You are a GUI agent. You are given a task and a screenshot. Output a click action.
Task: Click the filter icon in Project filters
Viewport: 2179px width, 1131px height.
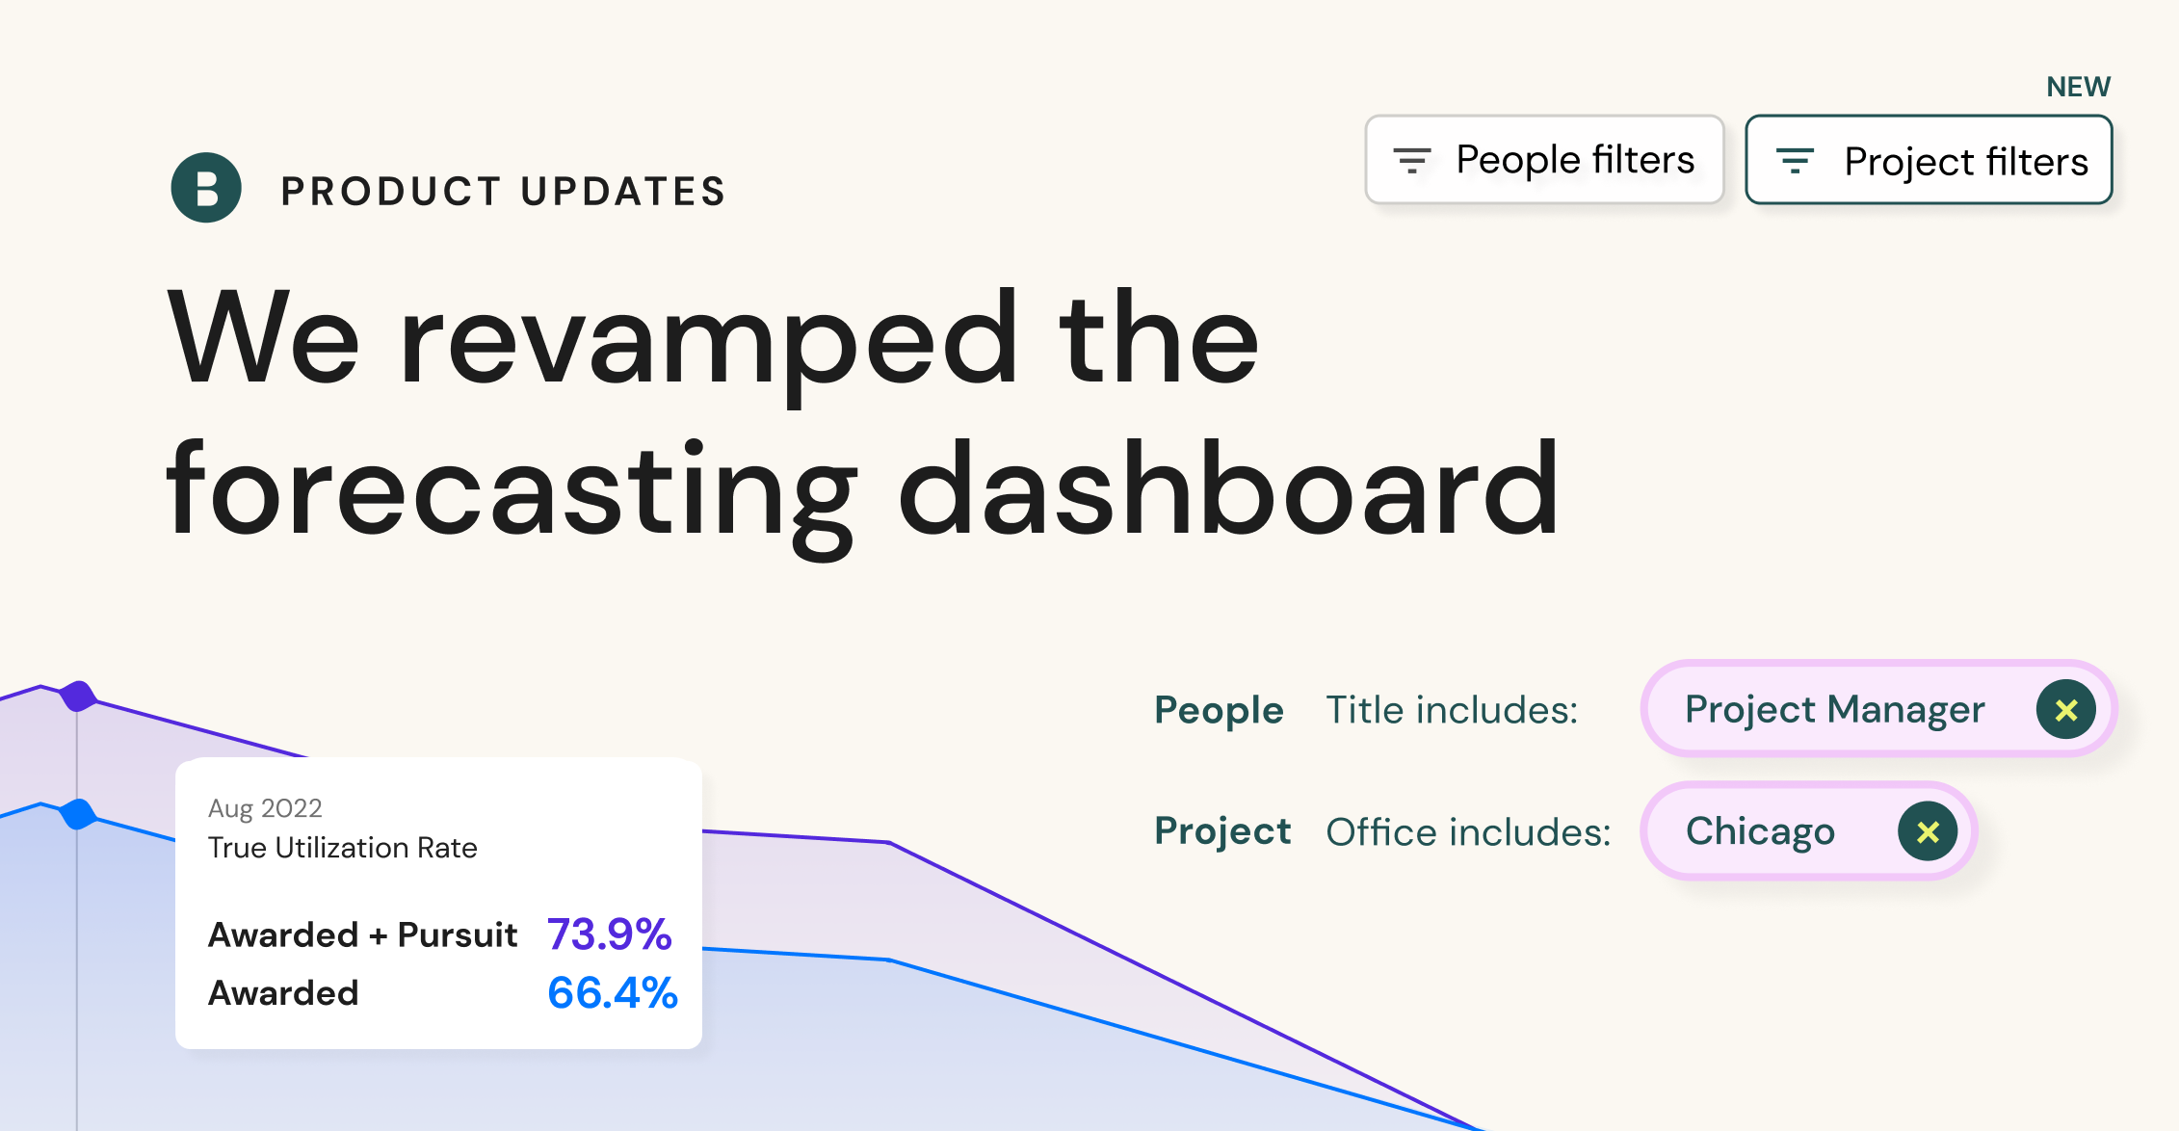(1795, 161)
